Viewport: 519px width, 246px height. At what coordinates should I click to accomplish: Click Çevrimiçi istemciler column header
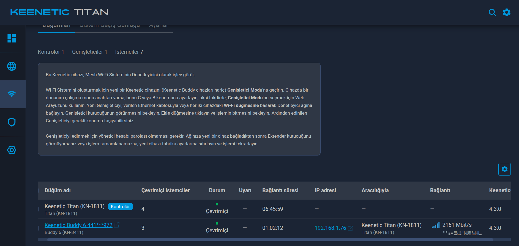pyautogui.click(x=165, y=190)
